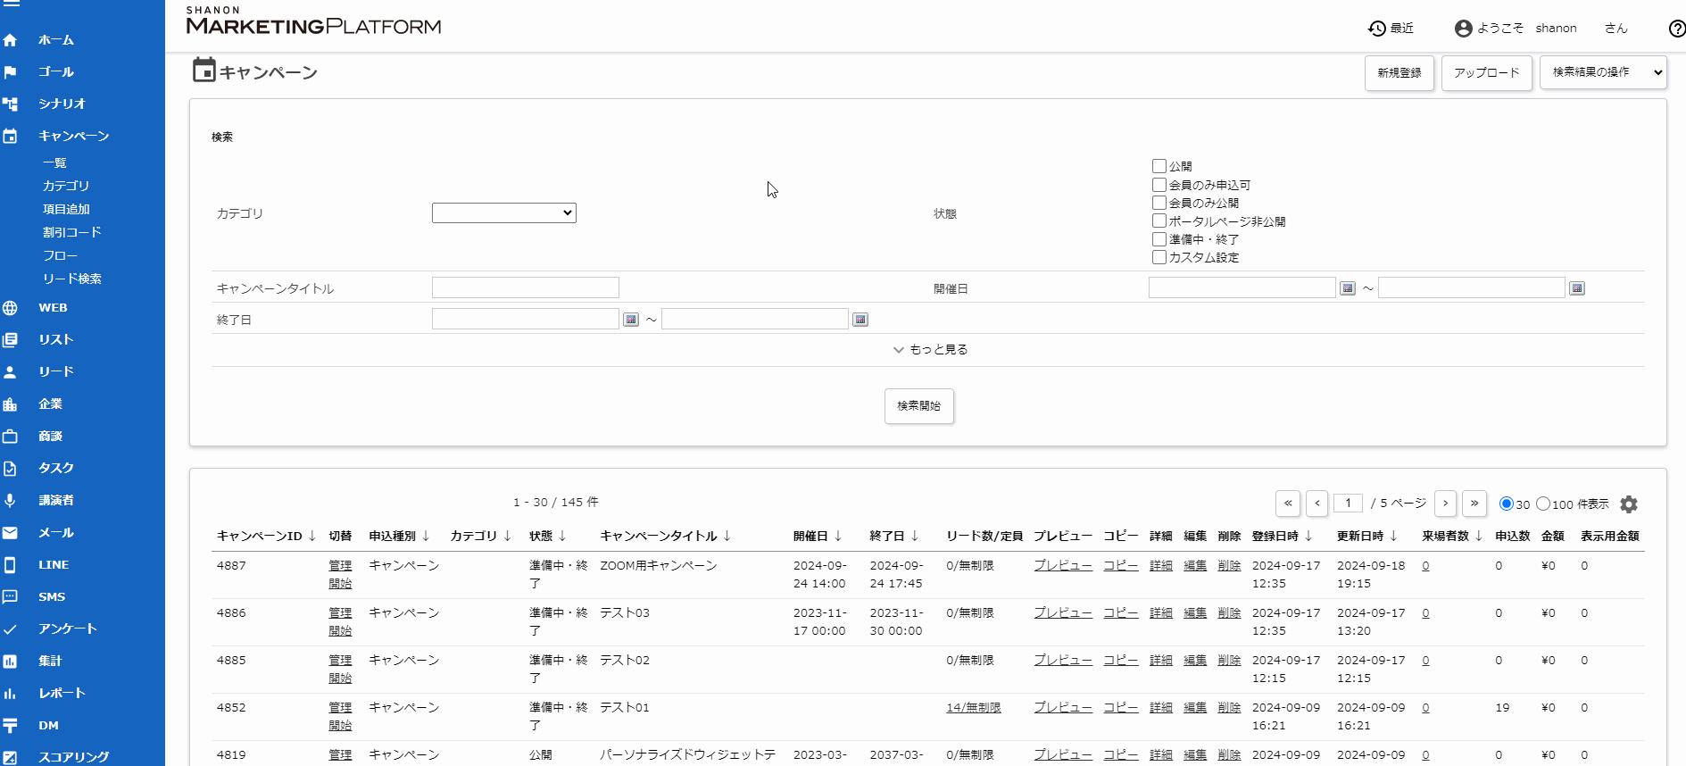
Task: Open the hamburger menu icon
Action: (x=11, y=3)
